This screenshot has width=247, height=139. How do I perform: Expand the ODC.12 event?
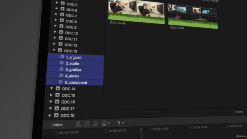coord(54,44)
